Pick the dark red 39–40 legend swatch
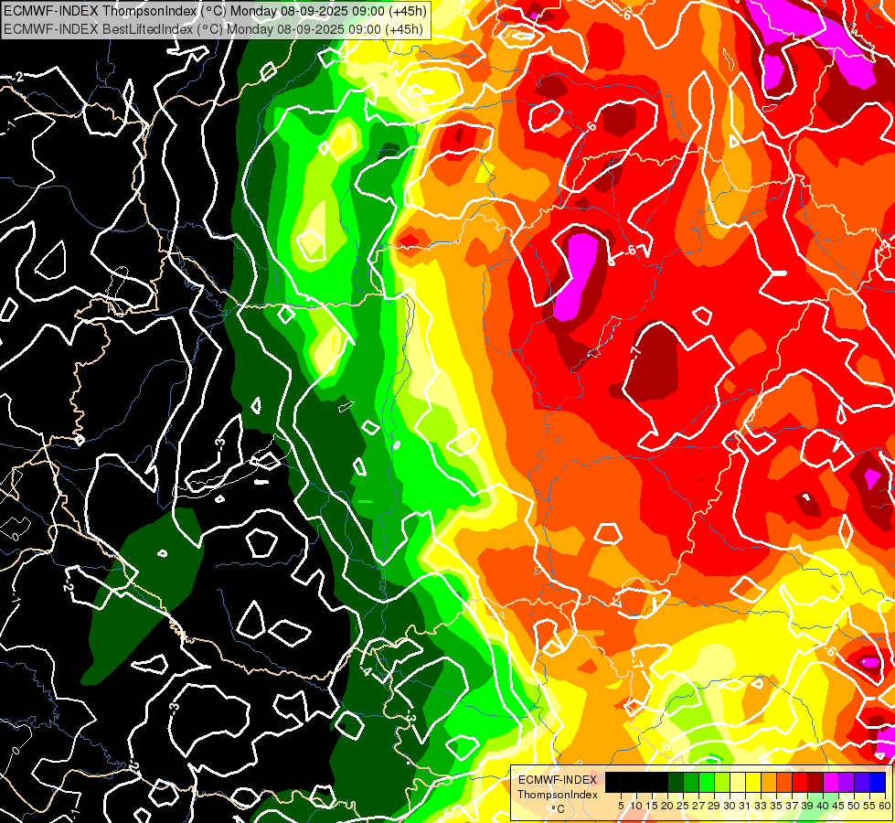 click(815, 783)
